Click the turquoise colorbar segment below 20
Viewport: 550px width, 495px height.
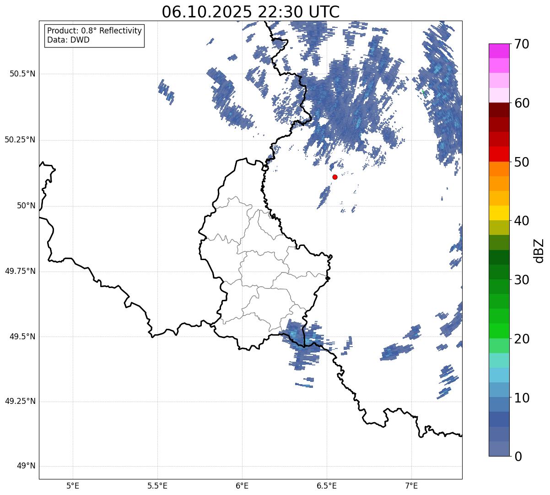pyautogui.click(x=499, y=360)
